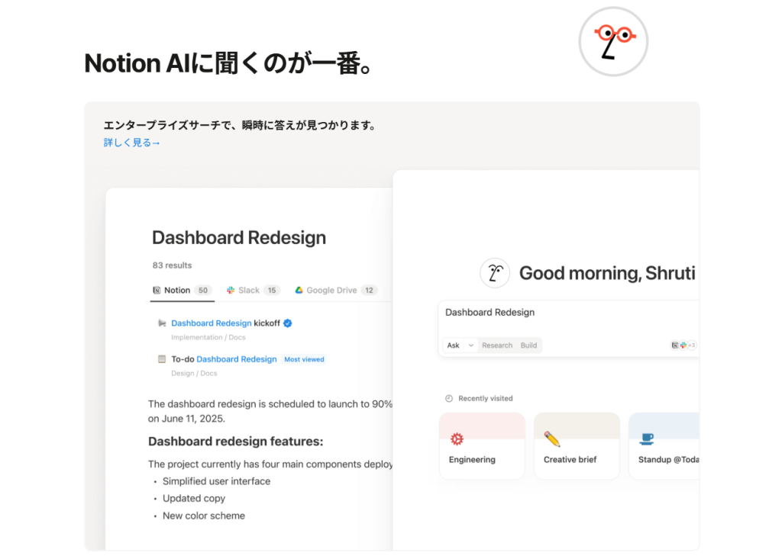The width and height of the screenshot is (782, 559).
Task: Click the Good morning, Shruti greeting
Action: coord(607,273)
